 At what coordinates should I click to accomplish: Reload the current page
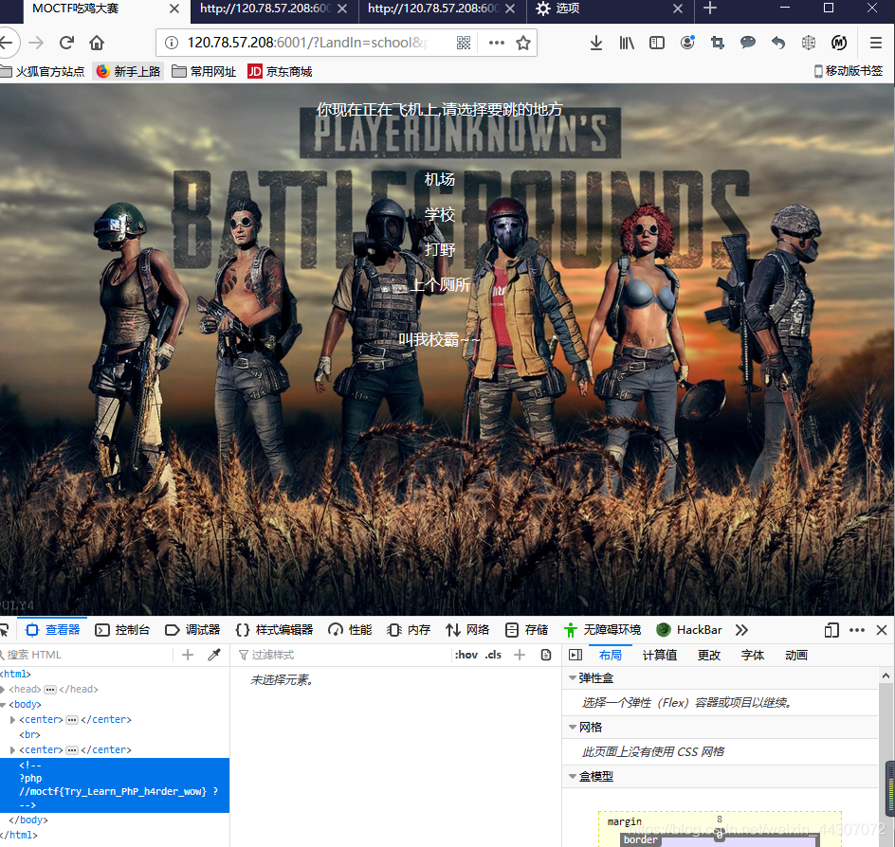click(x=66, y=43)
